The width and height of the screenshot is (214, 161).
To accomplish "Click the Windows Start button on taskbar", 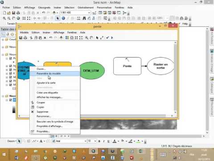I will coord(4,154).
